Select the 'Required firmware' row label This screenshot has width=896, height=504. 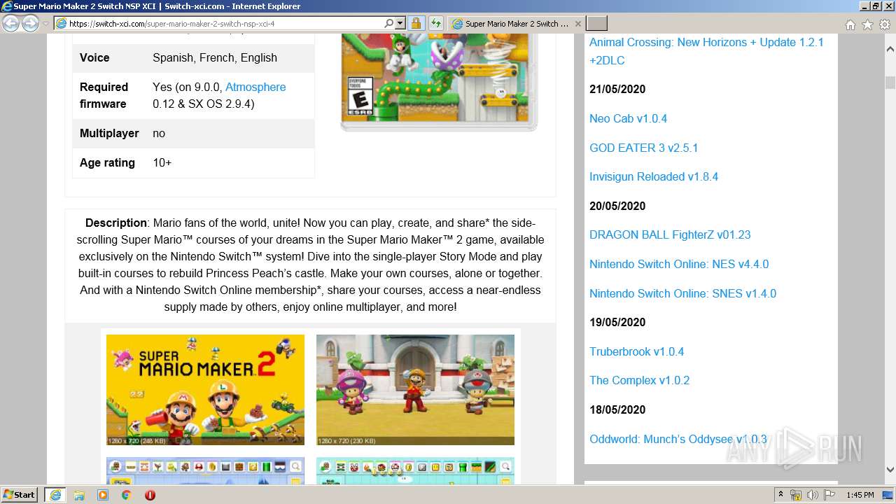pos(104,95)
